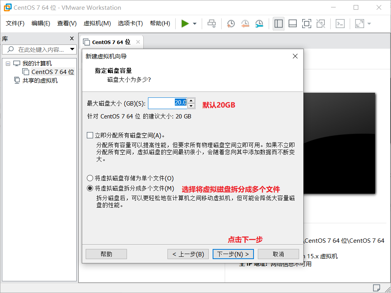Close the 库 library panel

click(x=72, y=39)
